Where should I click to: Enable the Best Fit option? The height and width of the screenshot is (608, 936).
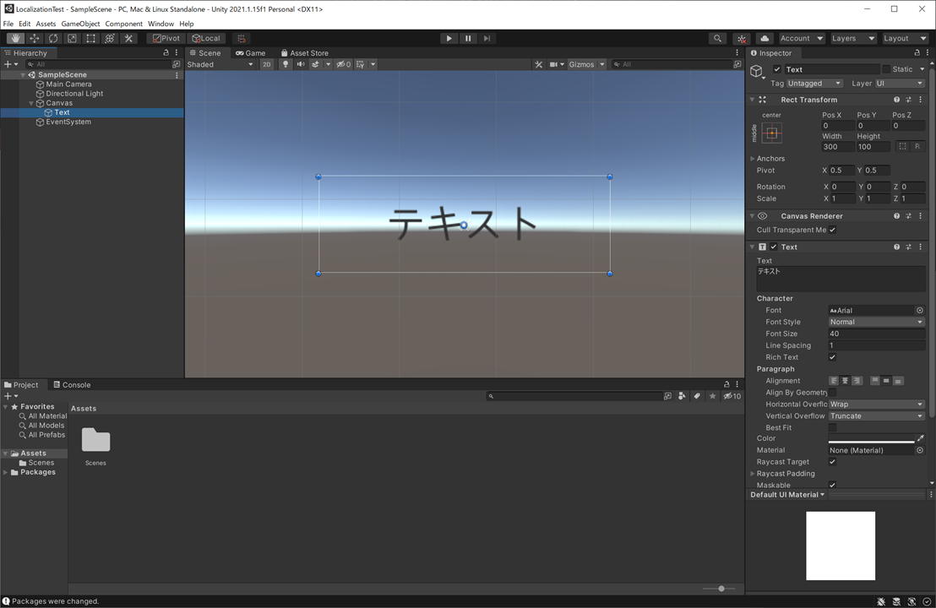833,427
